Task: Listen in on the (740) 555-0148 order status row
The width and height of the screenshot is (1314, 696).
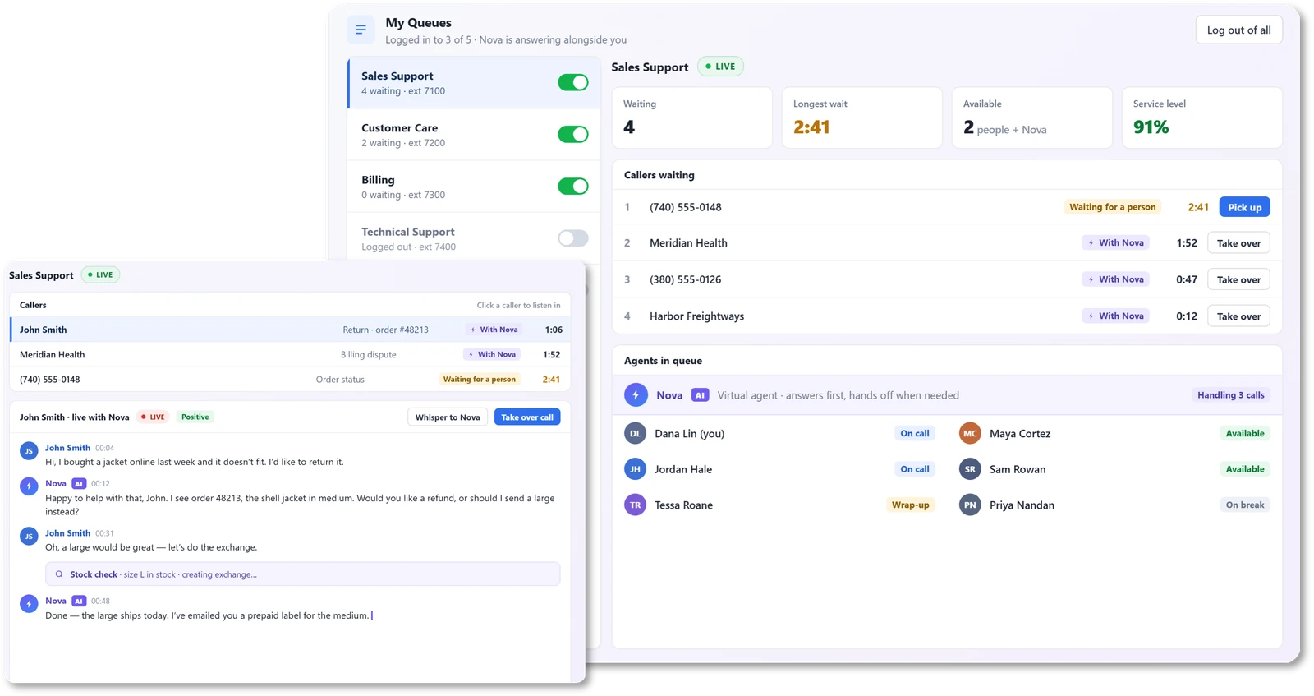Action: [291, 380]
